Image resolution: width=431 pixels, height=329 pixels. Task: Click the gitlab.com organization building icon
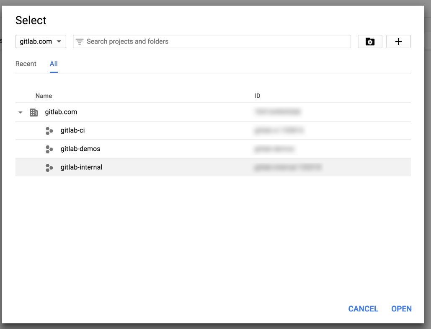[34, 112]
